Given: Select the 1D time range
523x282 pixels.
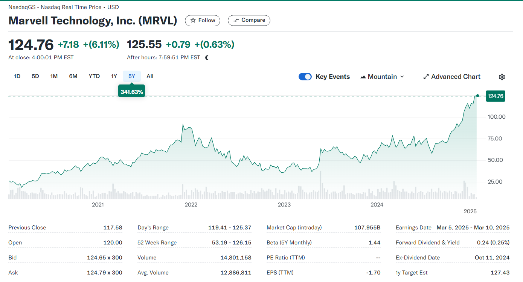Looking at the screenshot, I should [17, 76].
